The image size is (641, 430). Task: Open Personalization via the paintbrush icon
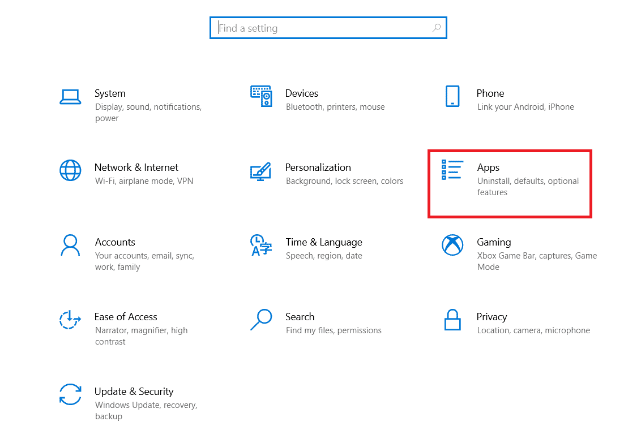coord(261,170)
